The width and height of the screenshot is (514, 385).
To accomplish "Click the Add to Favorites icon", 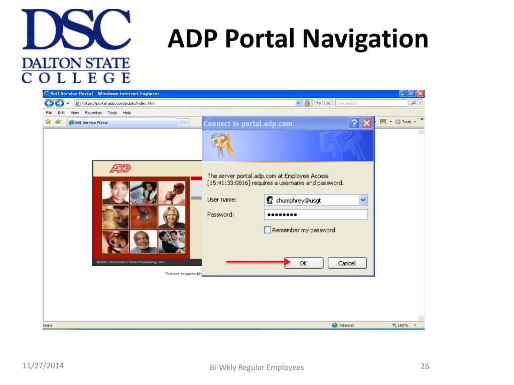I will tap(58, 122).
